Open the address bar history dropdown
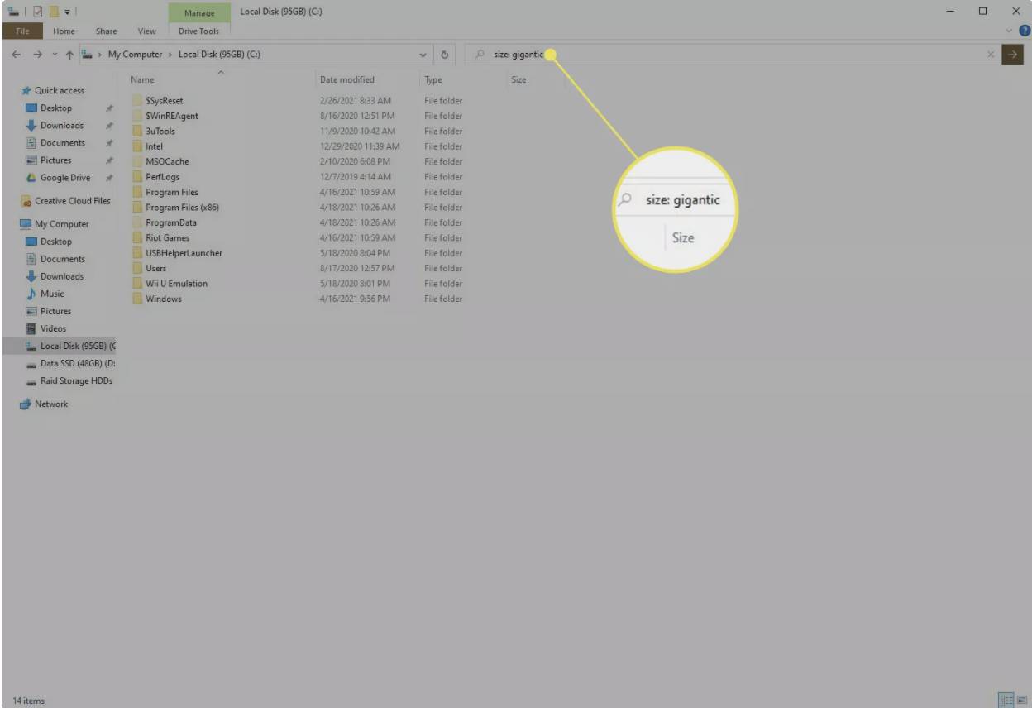Viewport: 1032px width, 708px height. [423, 55]
